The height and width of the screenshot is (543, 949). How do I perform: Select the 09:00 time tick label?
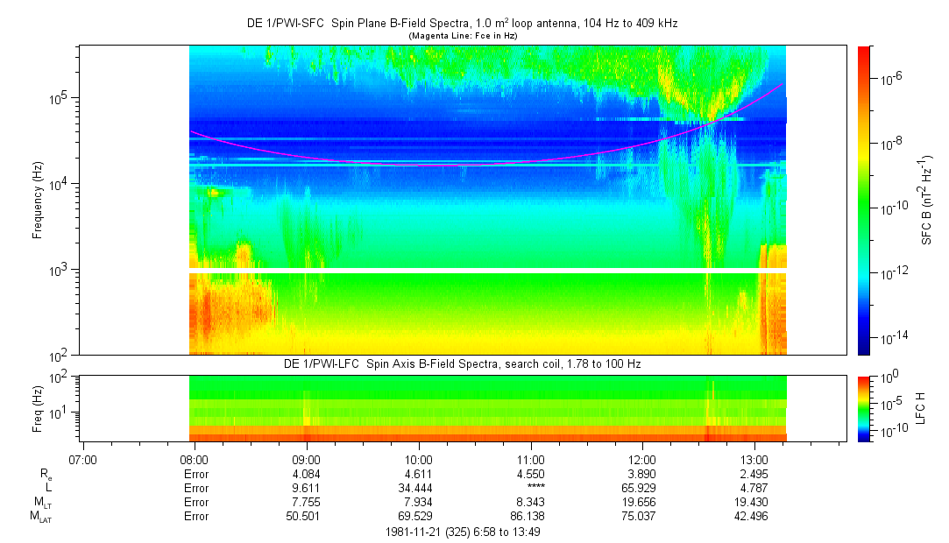(x=306, y=459)
